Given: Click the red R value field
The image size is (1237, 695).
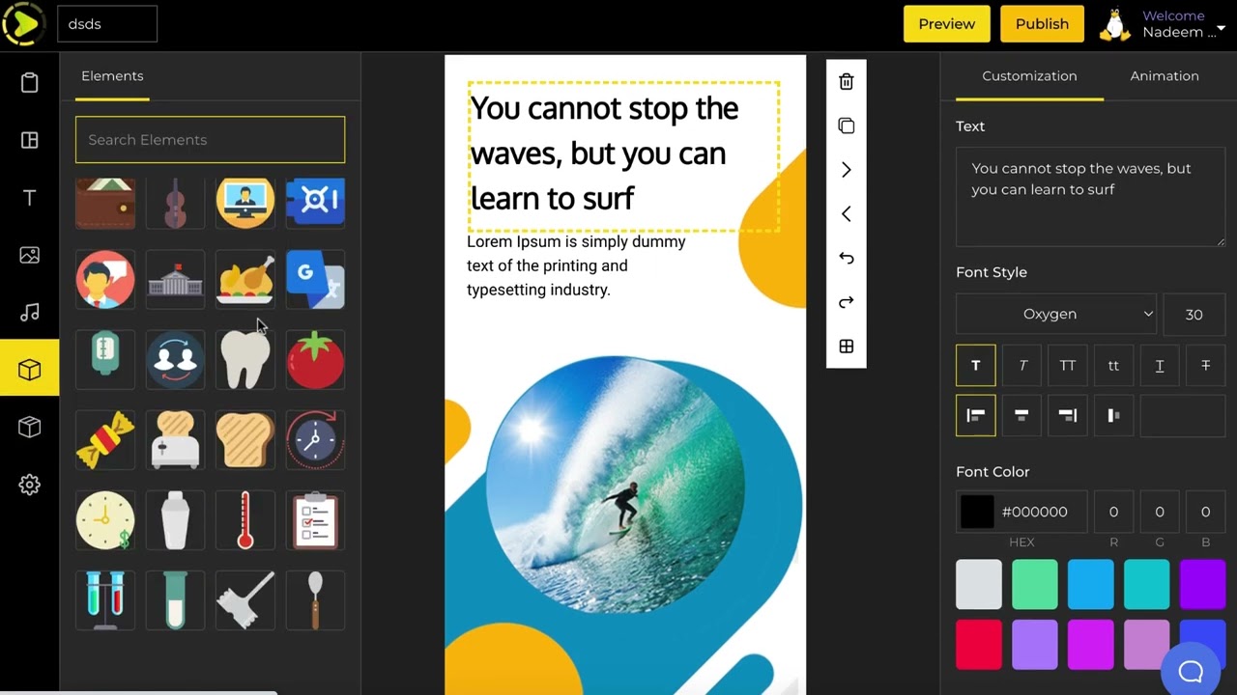Looking at the screenshot, I should (1113, 512).
